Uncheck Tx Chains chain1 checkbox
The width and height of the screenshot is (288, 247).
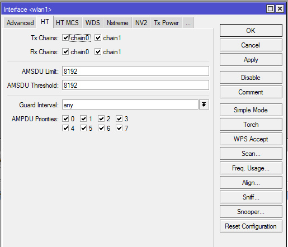point(98,38)
